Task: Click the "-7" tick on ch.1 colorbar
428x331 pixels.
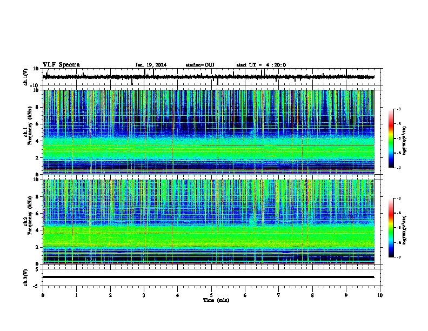Action: (x=398, y=168)
